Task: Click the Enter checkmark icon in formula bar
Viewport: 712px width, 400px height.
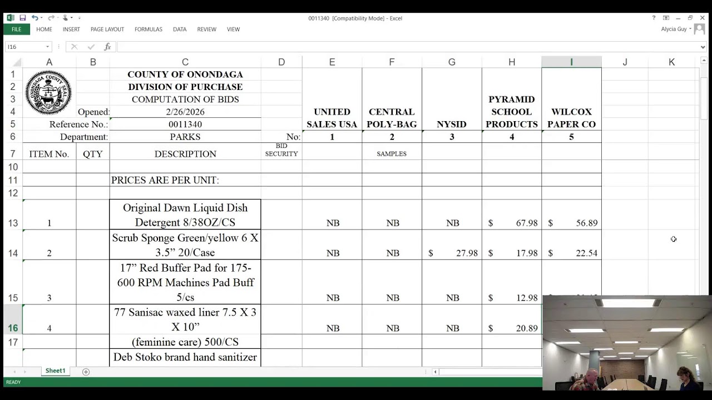Action: 91,47
